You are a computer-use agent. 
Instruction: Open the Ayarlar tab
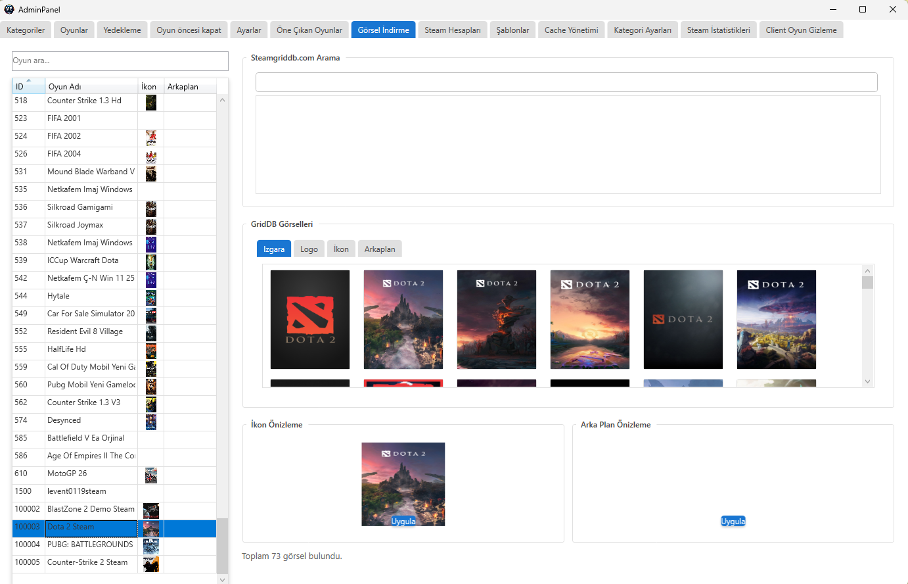(249, 30)
